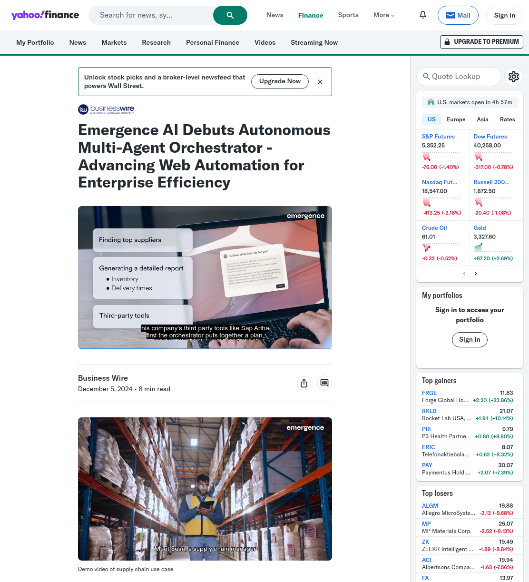529x582 pixels.
Task: Open the FRGE ticker in Top gainers
Action: tap(429, 393)
